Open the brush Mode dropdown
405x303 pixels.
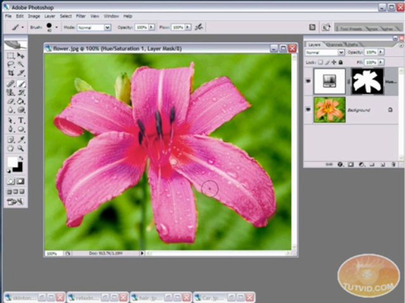tap(108, 27)
